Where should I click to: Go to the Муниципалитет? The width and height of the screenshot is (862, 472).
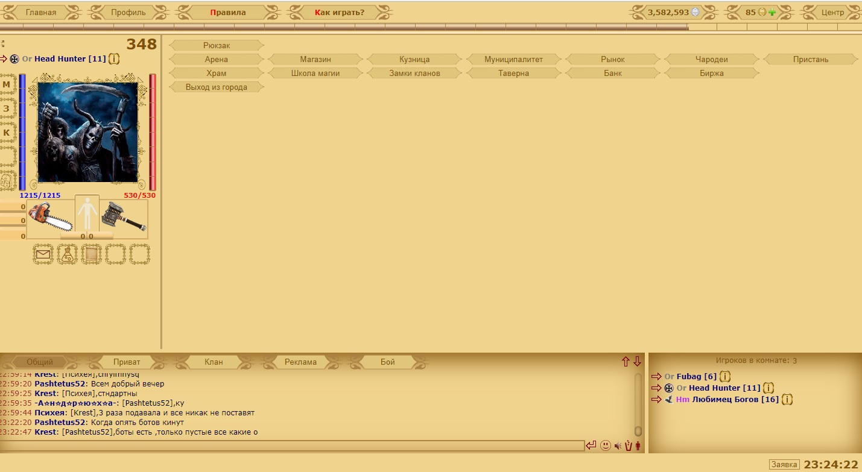[x=514, y=59]
